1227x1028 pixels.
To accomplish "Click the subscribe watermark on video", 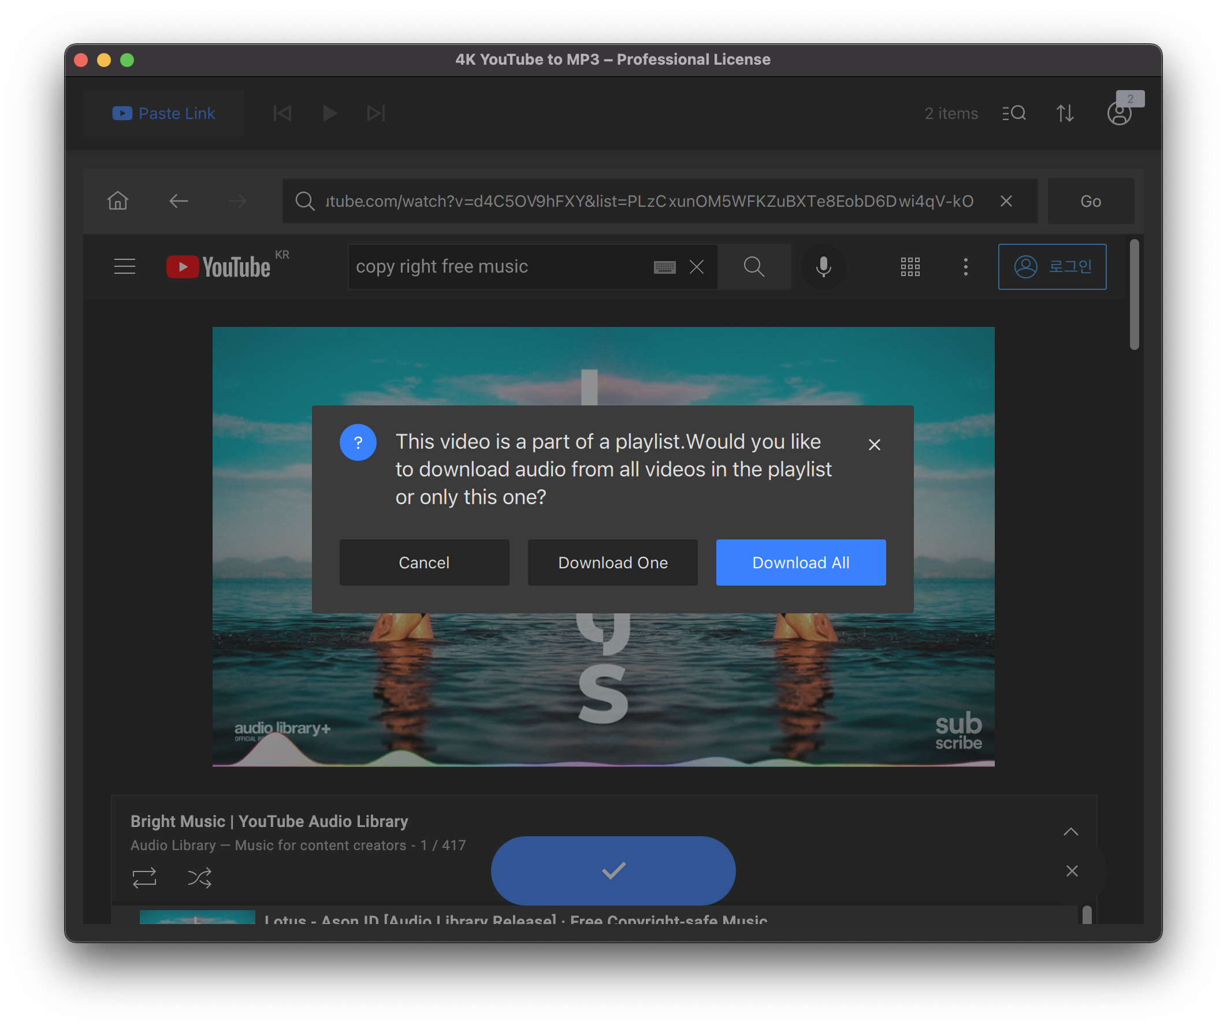I will [958, 730].
